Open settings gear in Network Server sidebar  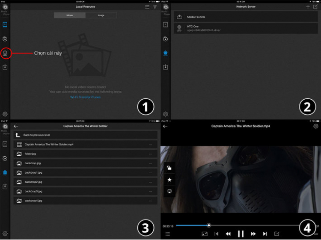(x=165, y=114)
